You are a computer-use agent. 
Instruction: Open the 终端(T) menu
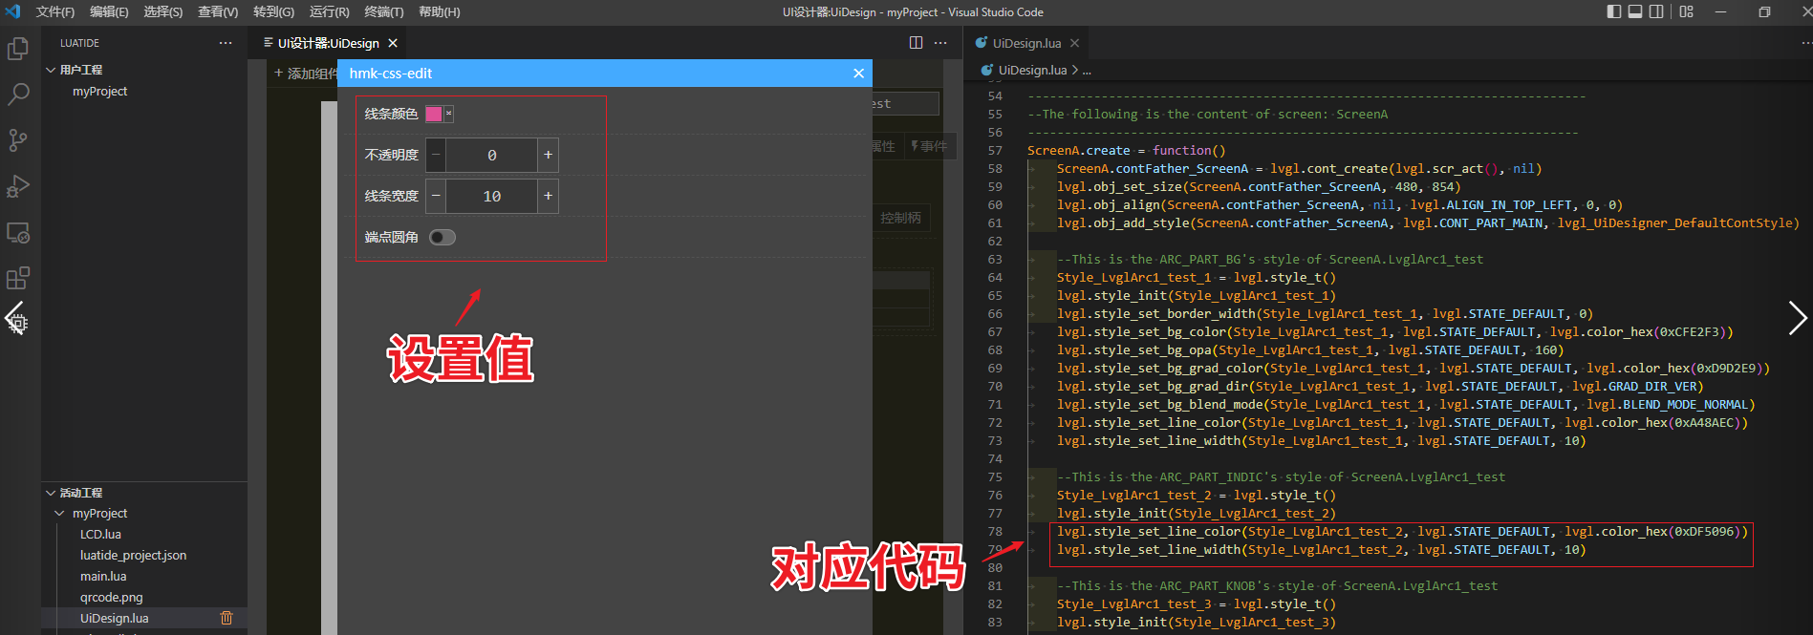384,11
